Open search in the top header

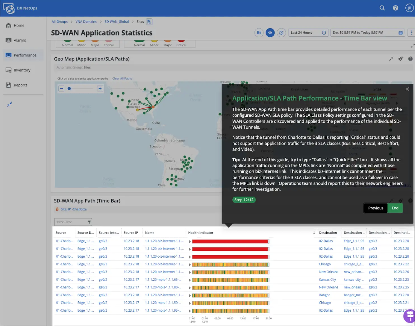382,8
